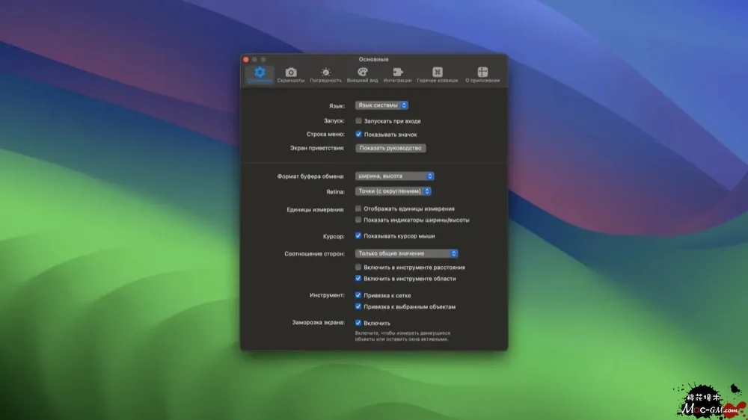
Task: Expand the Соотношение сторон dropdown
Action: coord(406,253)
